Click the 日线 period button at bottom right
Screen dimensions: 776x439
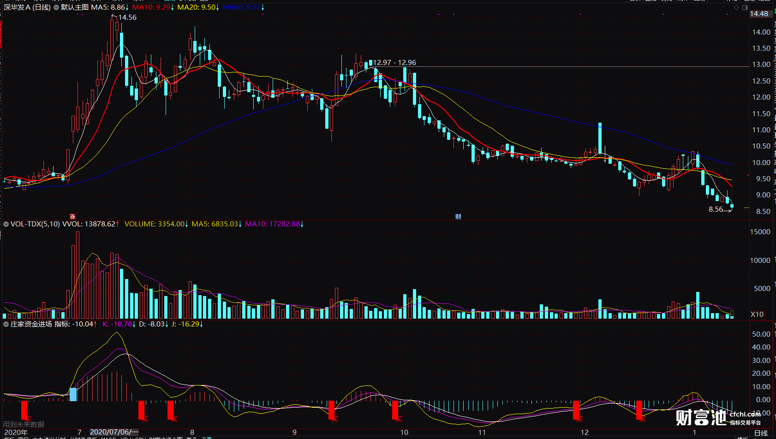point(761,433)
